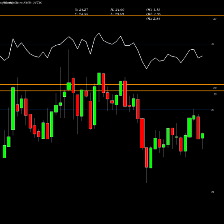
Task: Click the 26 price axis label
Action: click(213, 110)
